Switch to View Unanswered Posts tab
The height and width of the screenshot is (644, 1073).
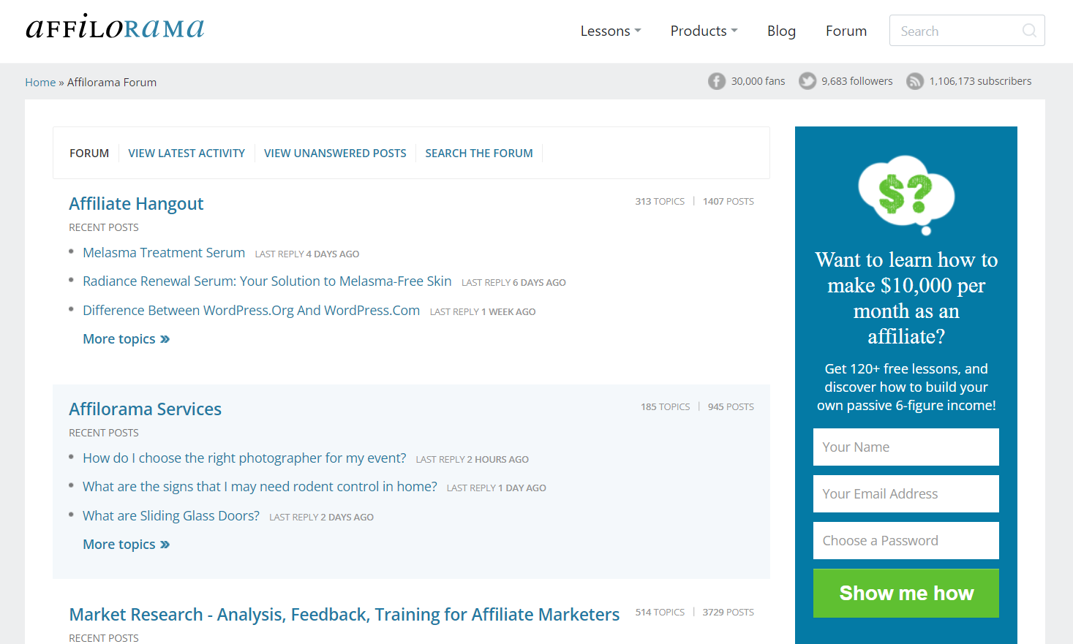coord(335,153)
